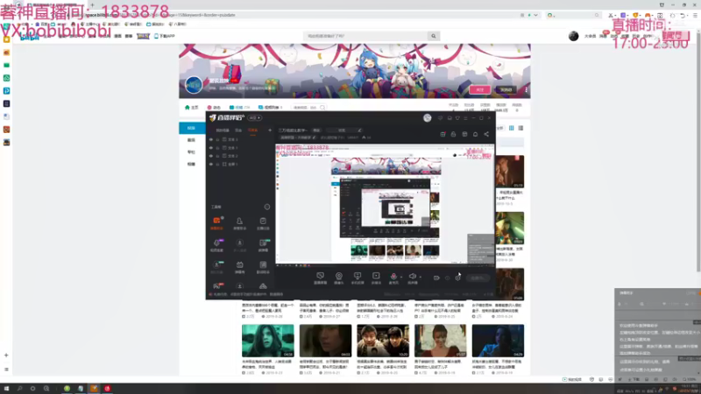Open user avatar in streaming app title bar
The height and width of the screenshot is (394, 701).
click(428, 118)
